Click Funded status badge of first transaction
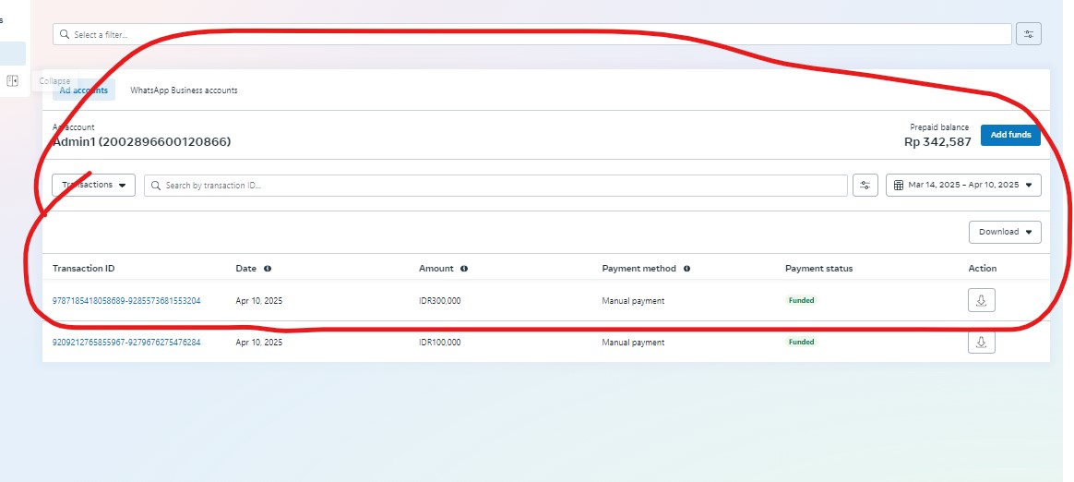This screenshot has height=482, width=1074. [x=801, y=301]
